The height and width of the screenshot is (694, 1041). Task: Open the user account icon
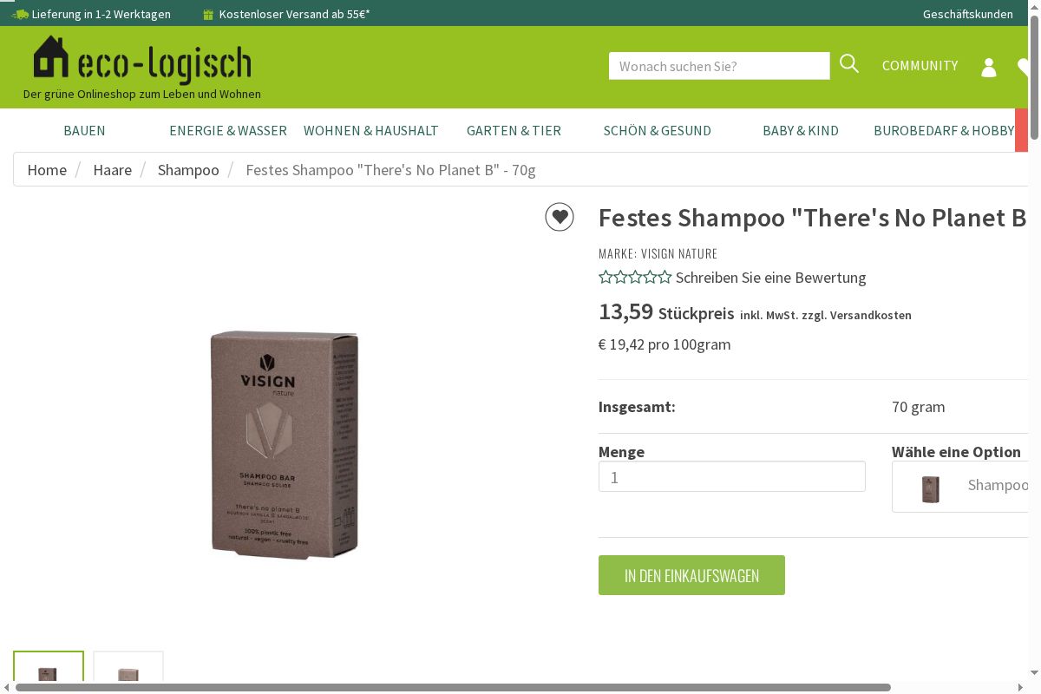989,67
